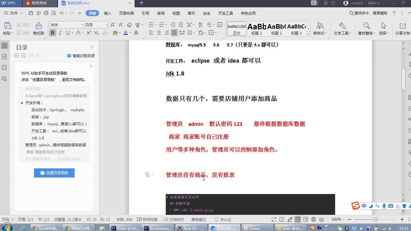411x231 pixels.
Task: Switch to the 审阅 tab
Action: tap(161, 13)
